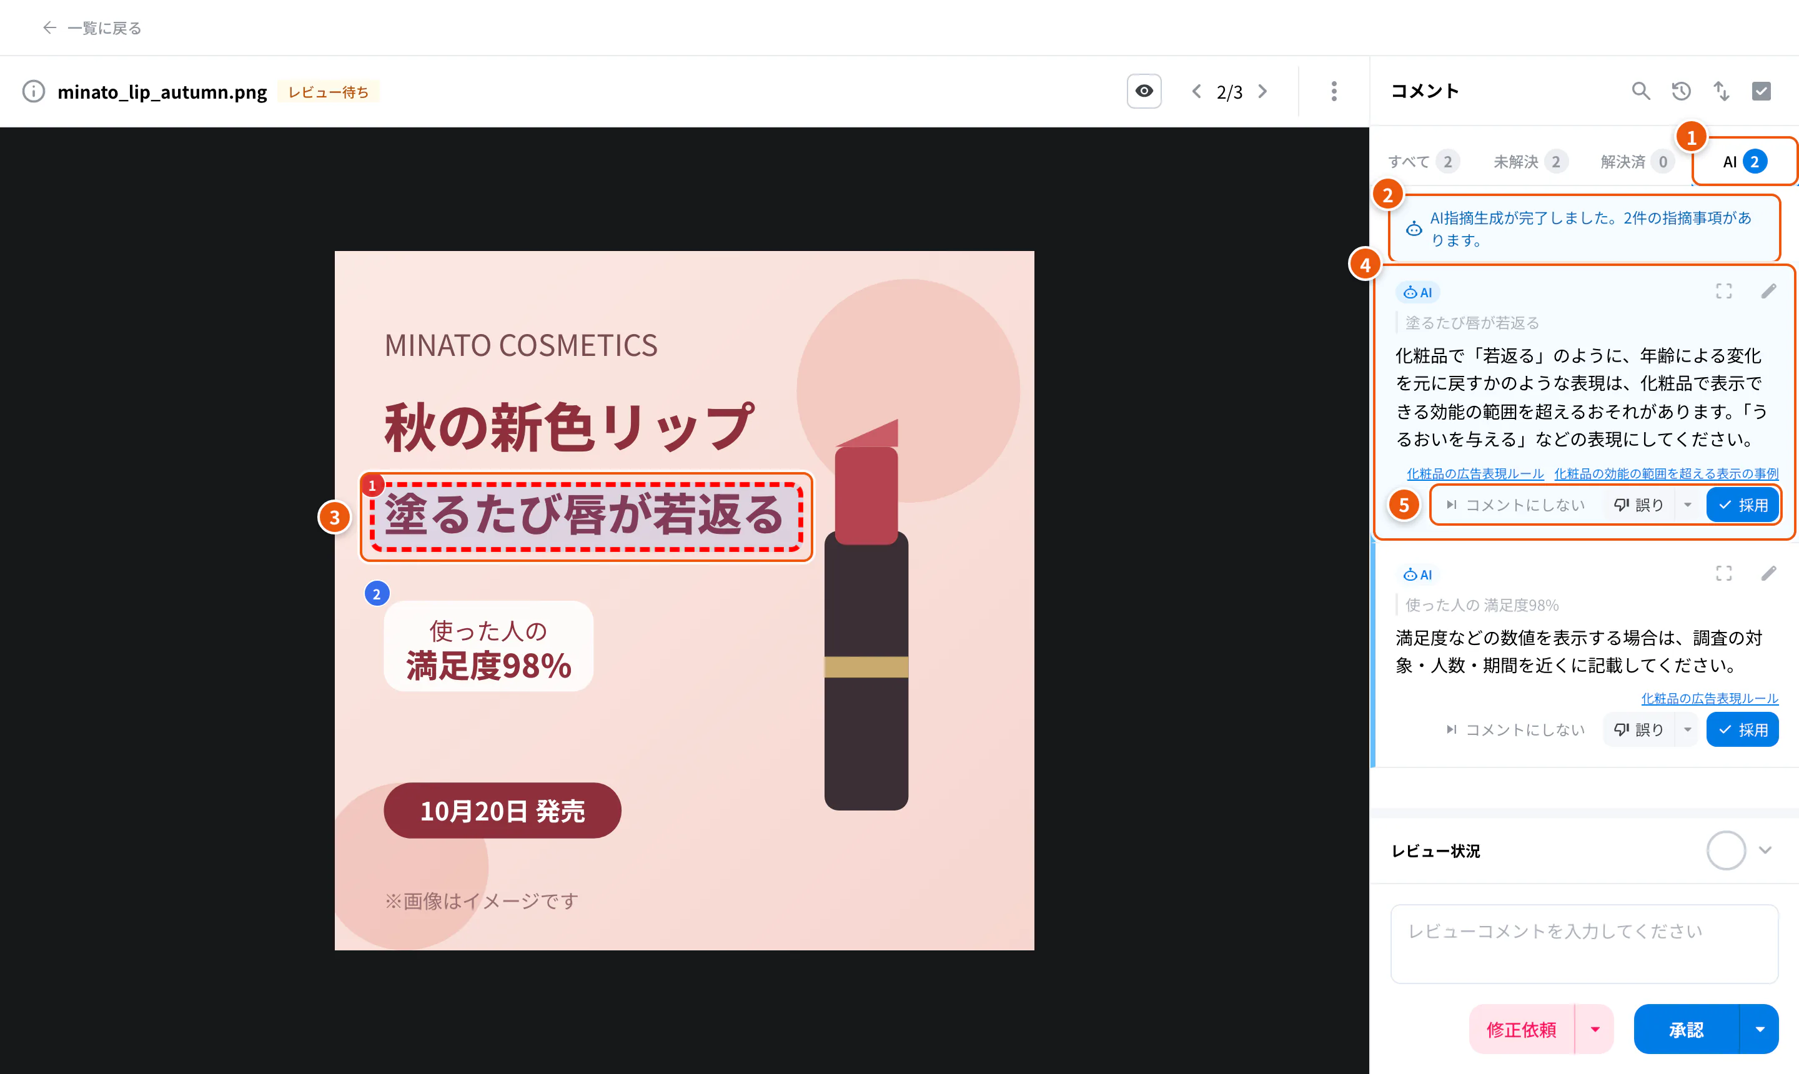Click the AI指摘生成が完了しました notice
1799x1074 pixels.
coord(1584,229)
